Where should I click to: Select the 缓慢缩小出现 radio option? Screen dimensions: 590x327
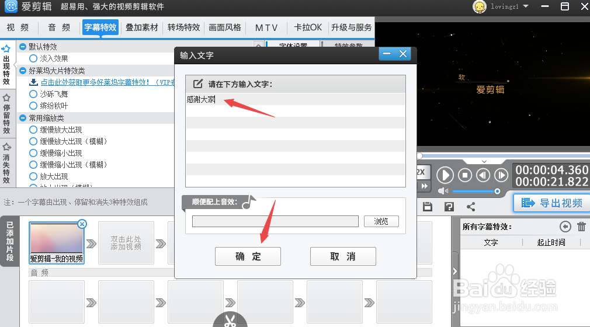(x=33, y=153)
